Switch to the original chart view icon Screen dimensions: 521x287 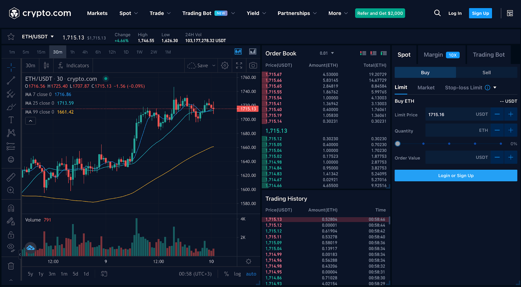tap(238, 52)
